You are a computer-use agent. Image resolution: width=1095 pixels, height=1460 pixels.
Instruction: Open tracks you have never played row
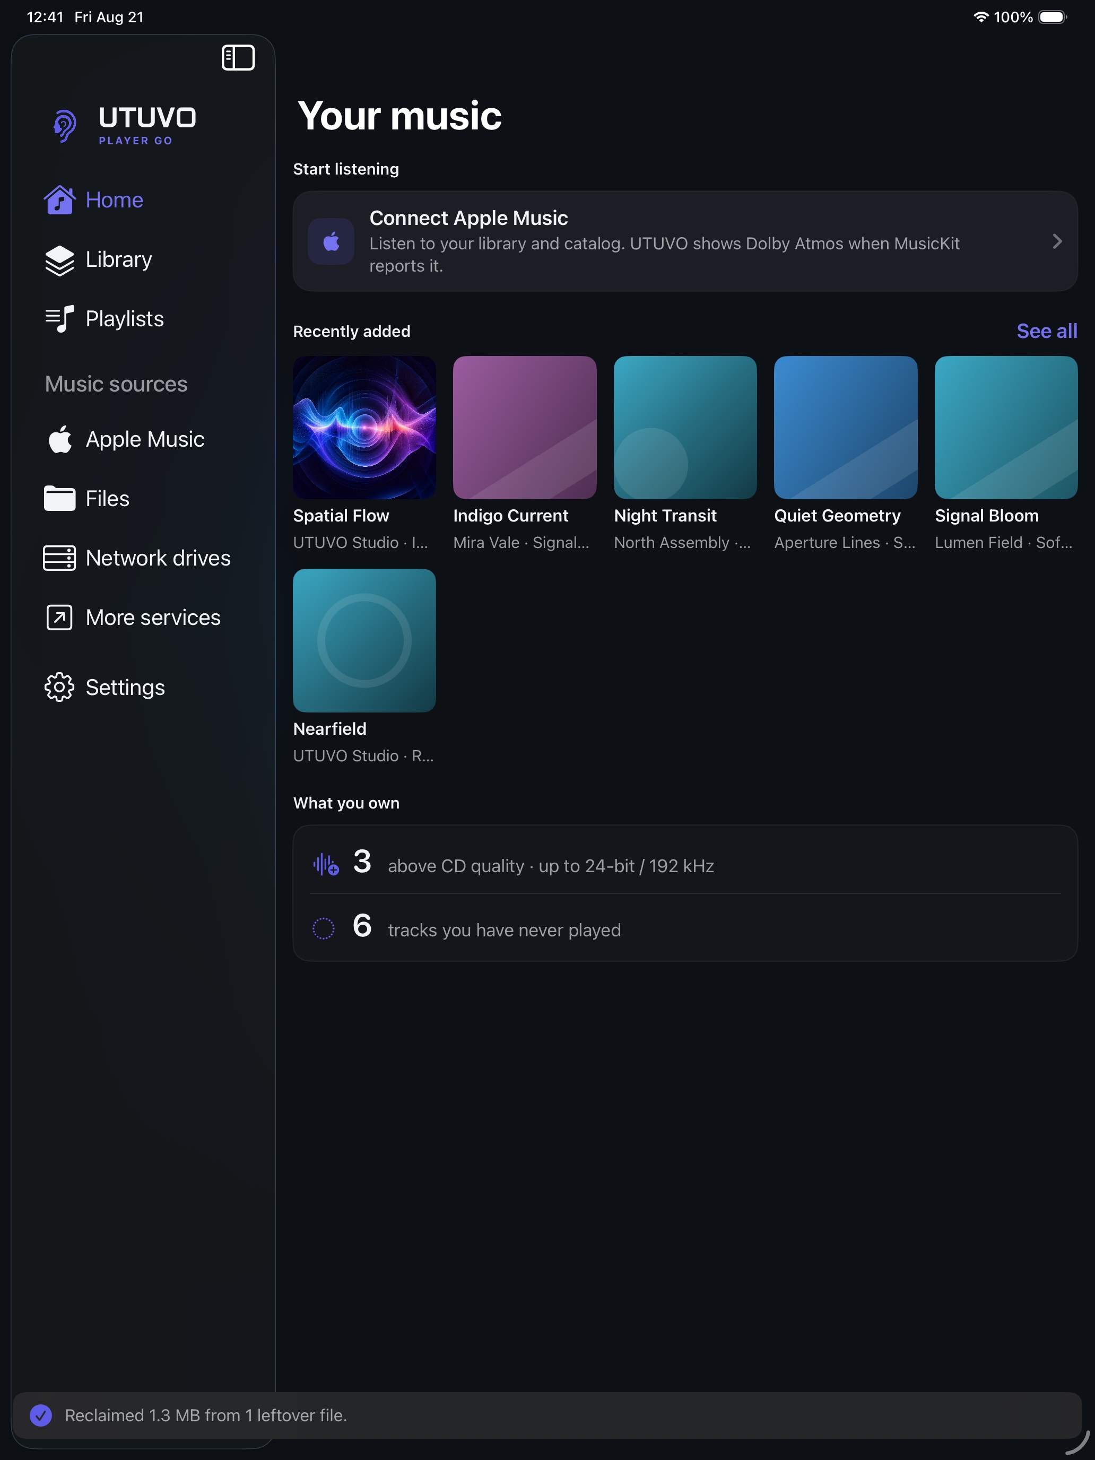(x=685, y=927)
